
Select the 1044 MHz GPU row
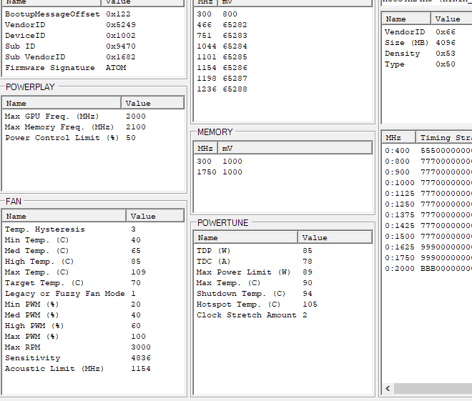click(x=283, y=46)
